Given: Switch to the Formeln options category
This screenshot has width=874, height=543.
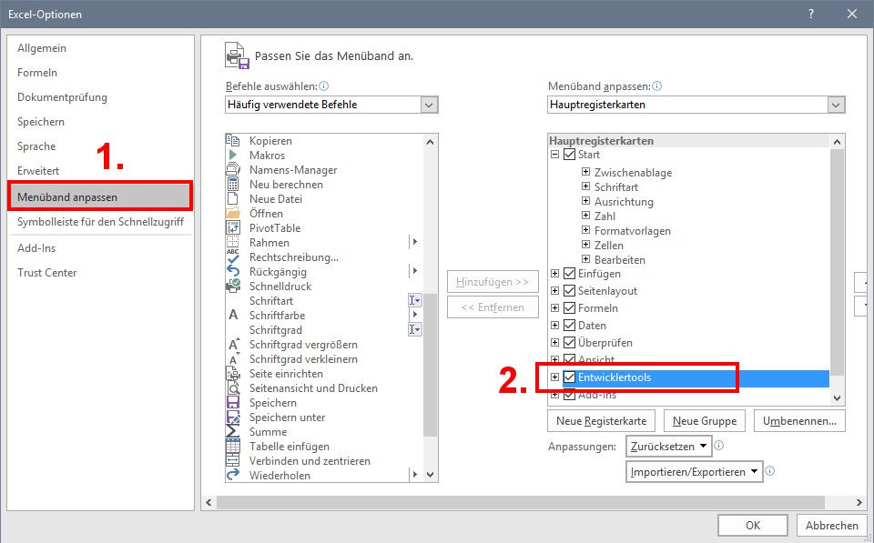Looking at the screenshot, I should (37, 73).
